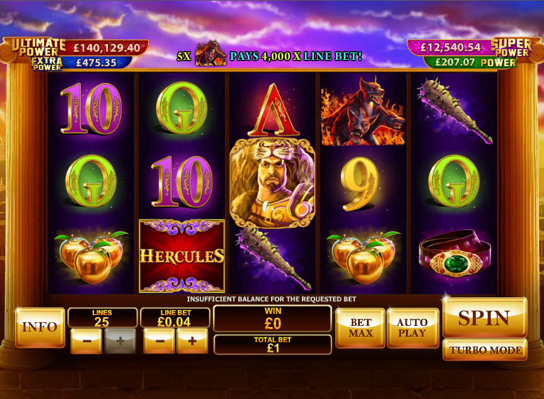Toggle Turbo Mode
The height and width of the screenshot is (399, 544).
click(x=485, y=350)
